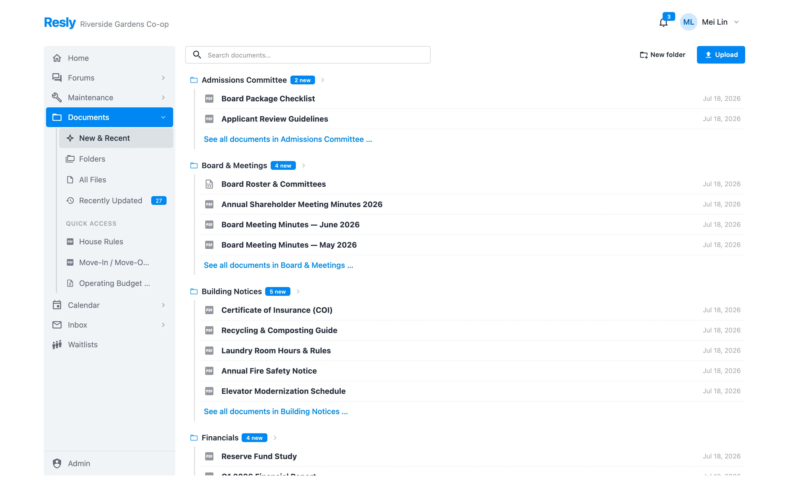Click chevron beside Building Notices heading
This screenshot has height=493, width=789.
[x=298, y=291]
